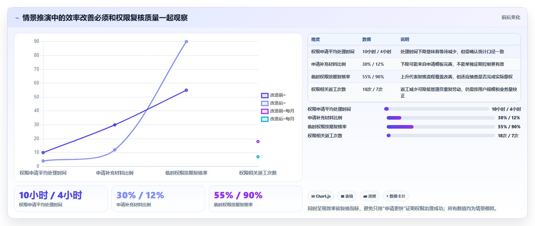Click the 改造前 data point at value 55
The width and height of the screenshot is (535, 226).
point(186,90)
